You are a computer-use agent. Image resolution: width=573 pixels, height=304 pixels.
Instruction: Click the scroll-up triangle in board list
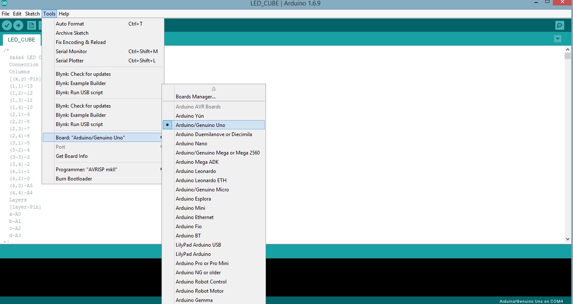tap(214, 88)
